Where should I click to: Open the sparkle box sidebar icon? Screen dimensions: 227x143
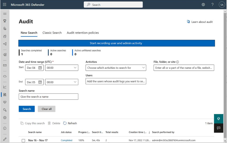pos(5,36)
